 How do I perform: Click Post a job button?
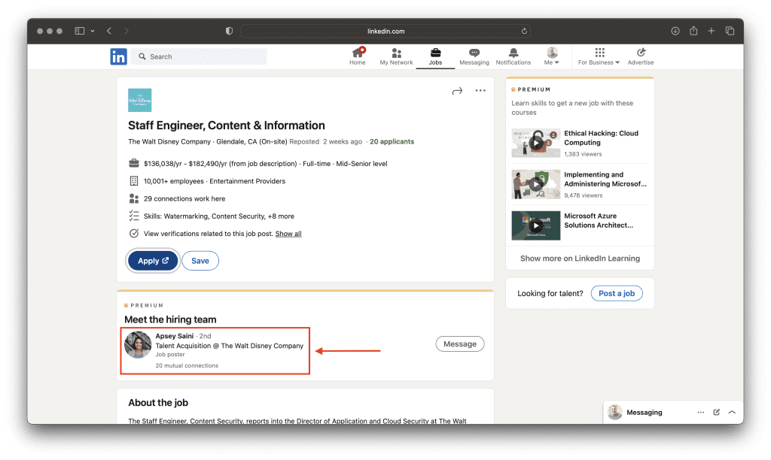coord(617,293)
